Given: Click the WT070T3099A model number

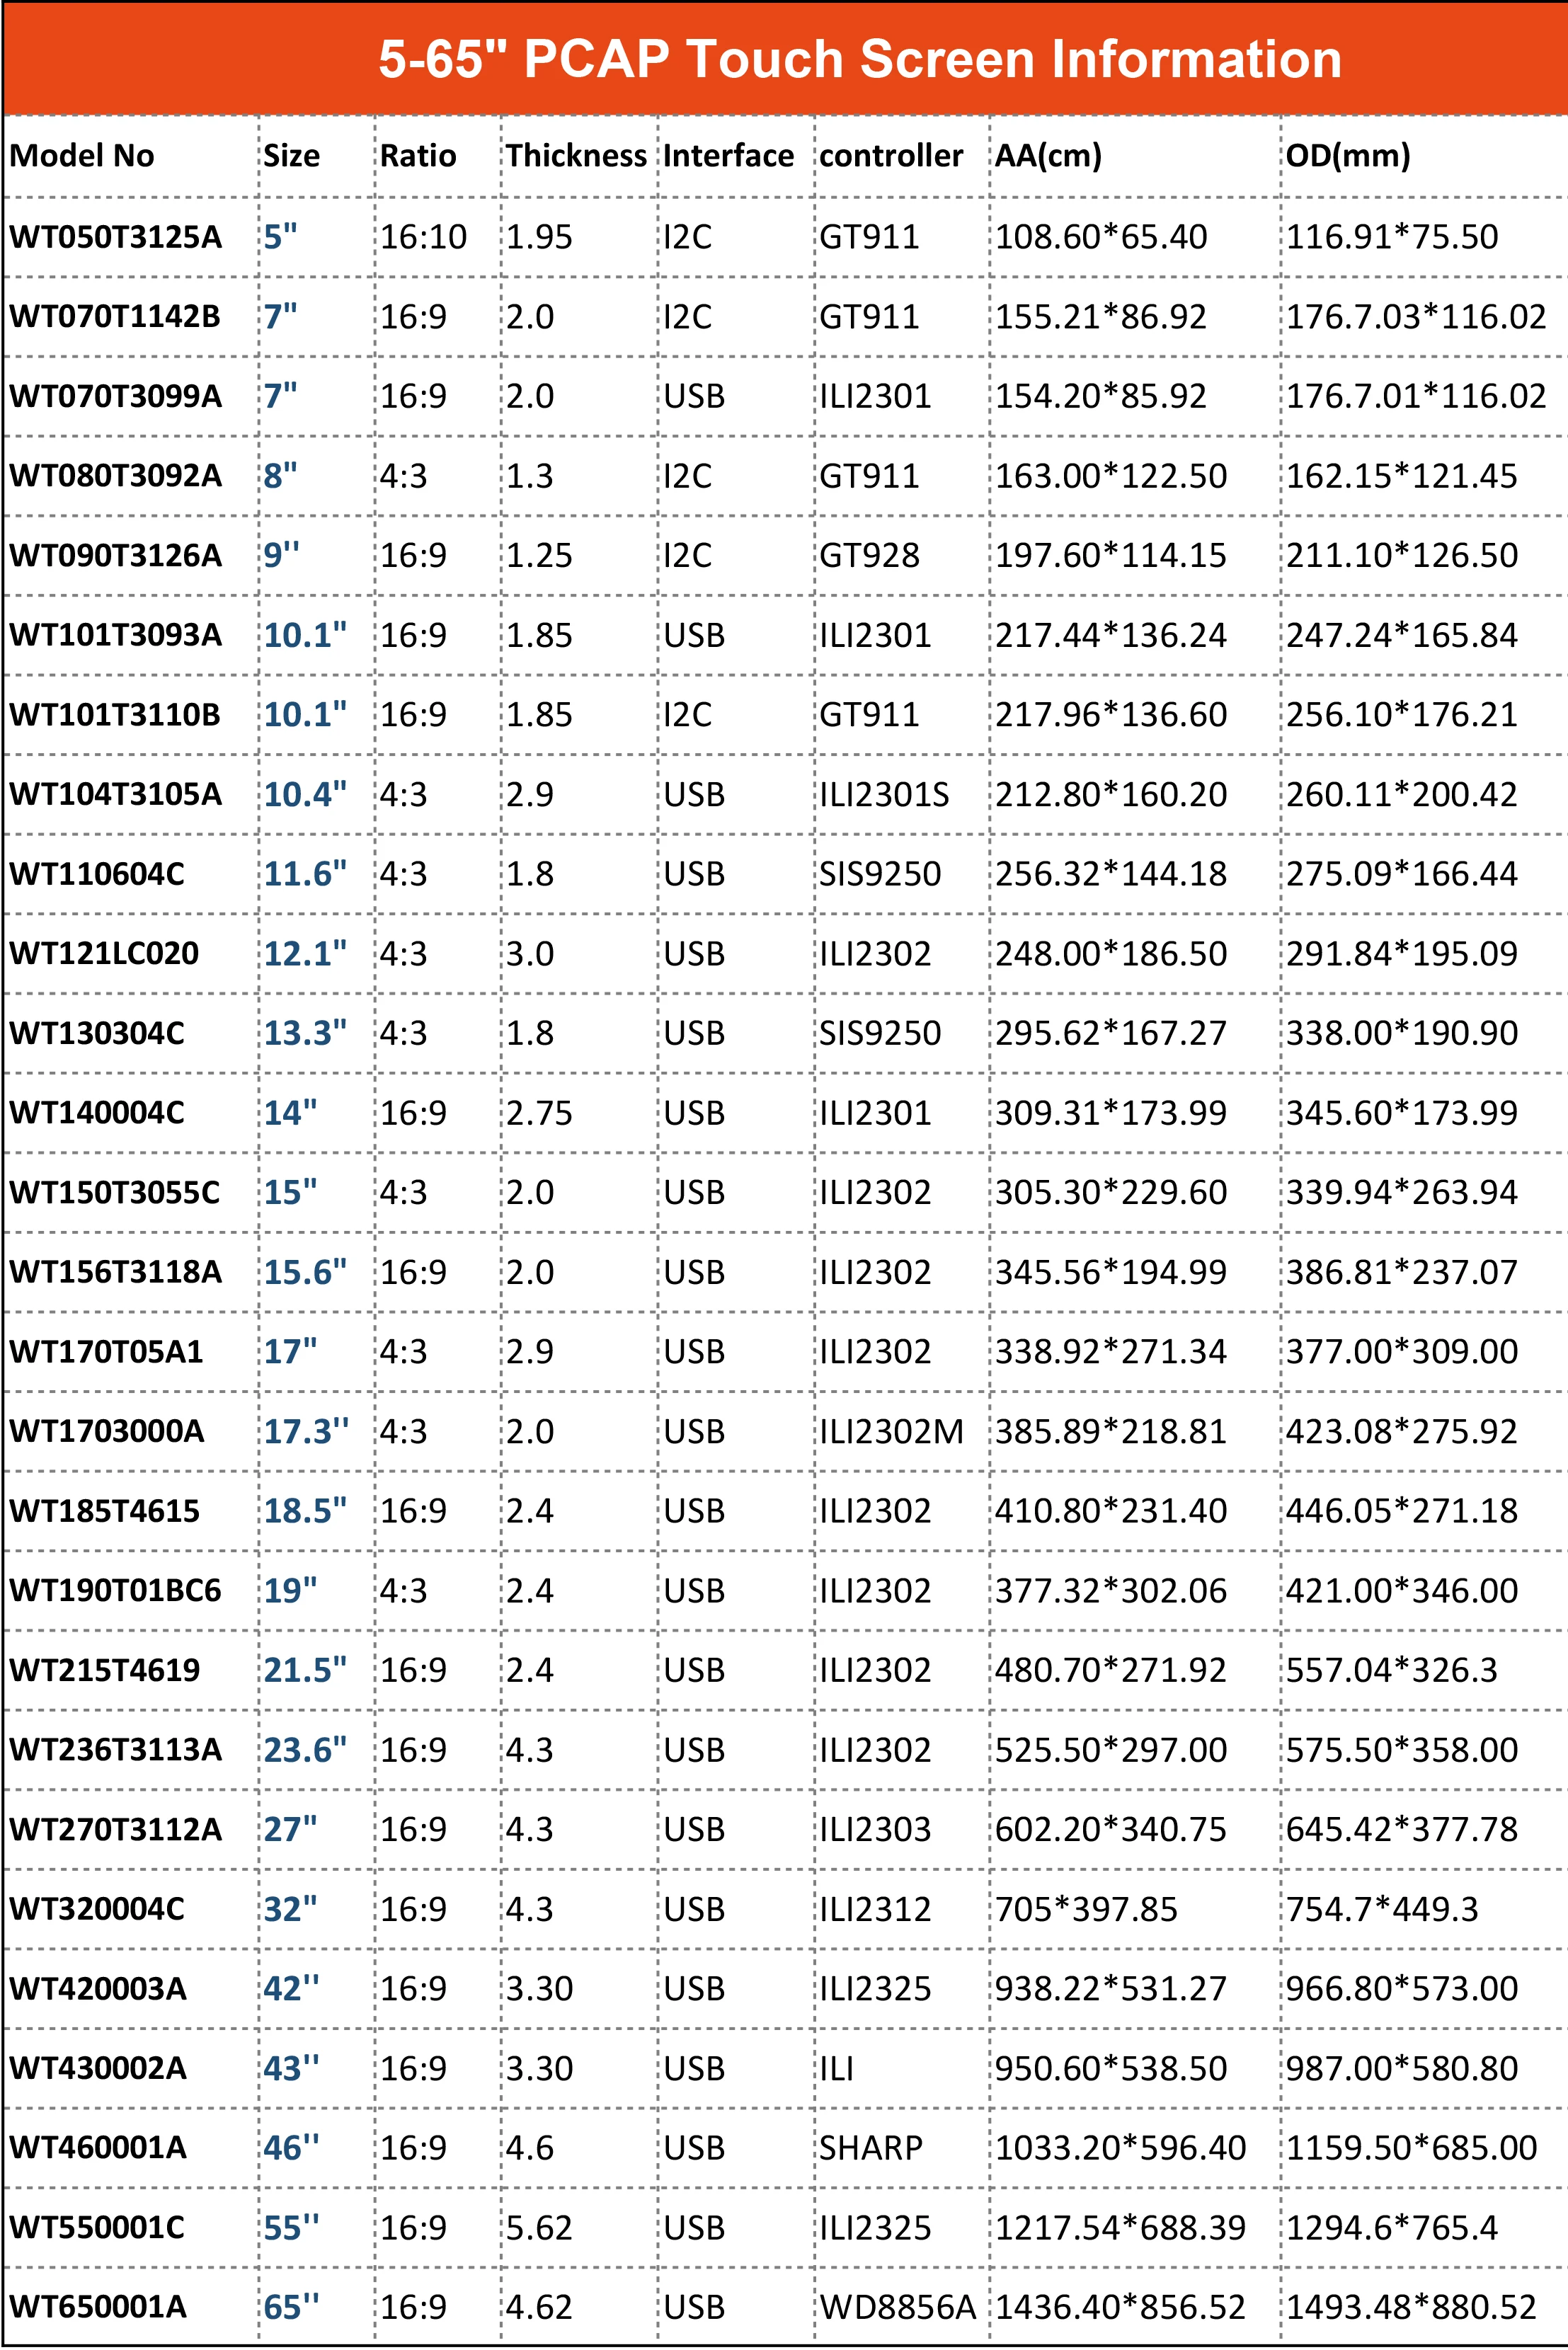Looking at the screenshot, I should (115, 396).
